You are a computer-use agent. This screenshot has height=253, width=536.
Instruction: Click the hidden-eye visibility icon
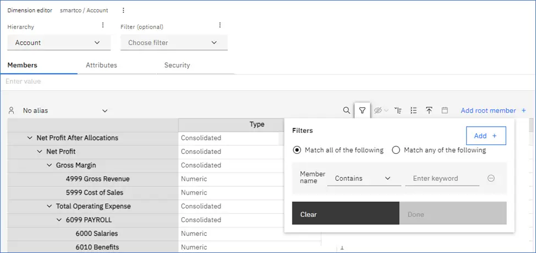(378, 110)
